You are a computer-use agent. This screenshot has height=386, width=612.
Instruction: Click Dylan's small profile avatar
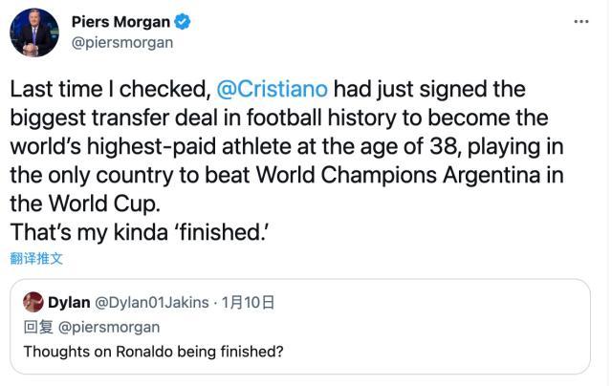[33, 303]
